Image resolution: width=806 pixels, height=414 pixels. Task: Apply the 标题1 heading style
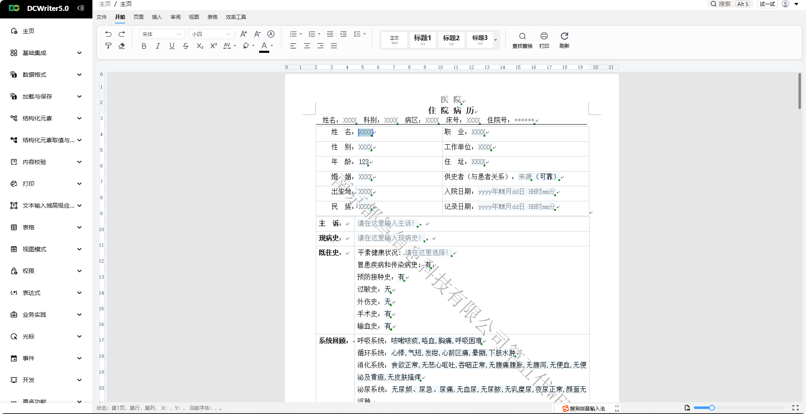[423, 39]
